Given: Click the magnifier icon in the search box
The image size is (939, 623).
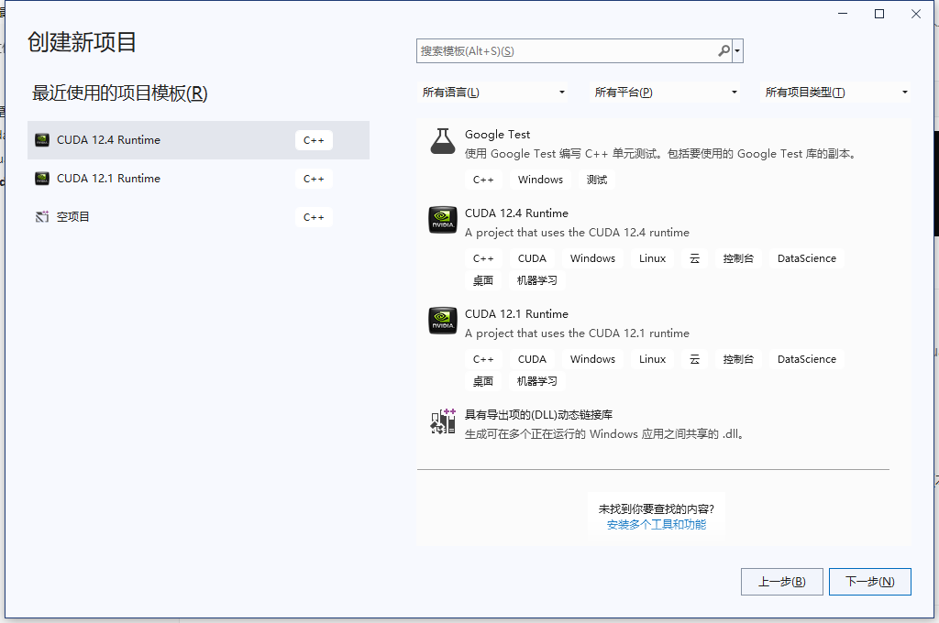Looking at the screenshot, I should (724, 50).
